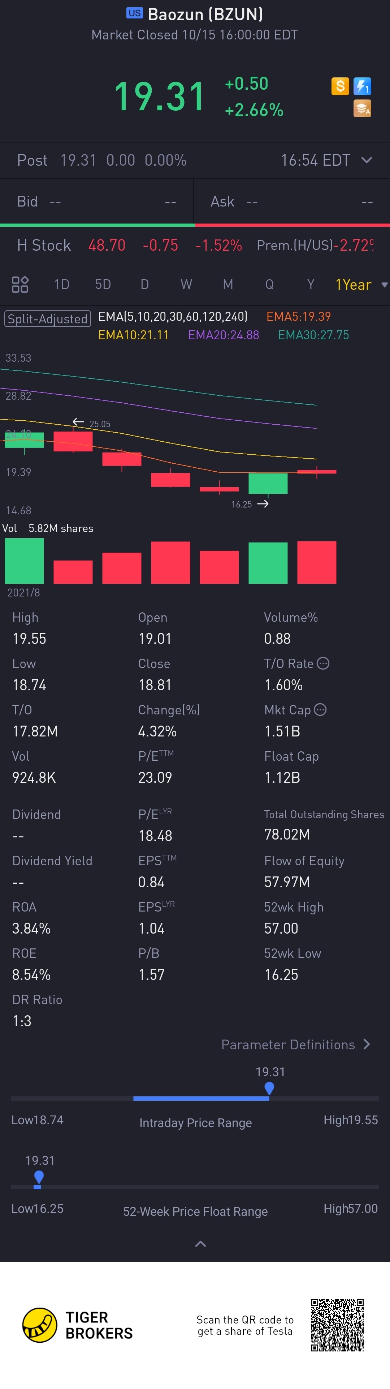Tap the intraday price range marker
390x1389 pixels.
pos(269,1088)
